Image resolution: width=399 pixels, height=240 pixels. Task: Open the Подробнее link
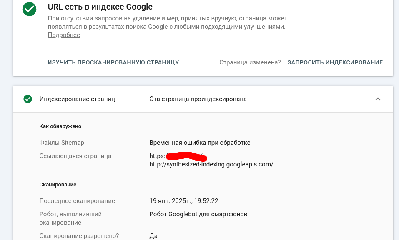(64, 35)
